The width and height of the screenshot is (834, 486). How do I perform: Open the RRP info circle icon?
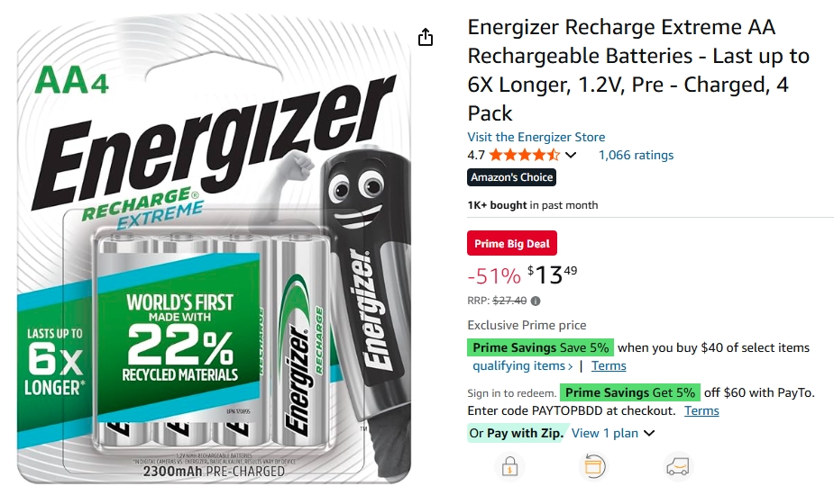(x=536, y=301)
